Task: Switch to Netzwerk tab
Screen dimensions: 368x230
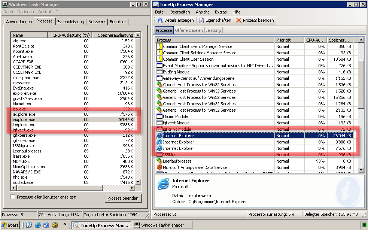Action: 97,22
